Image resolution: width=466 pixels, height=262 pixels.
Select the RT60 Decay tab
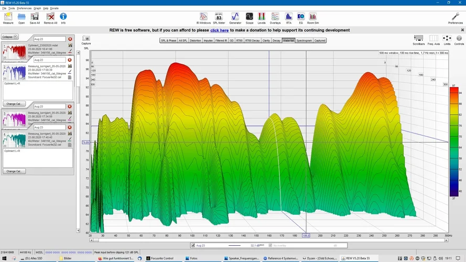252,40
